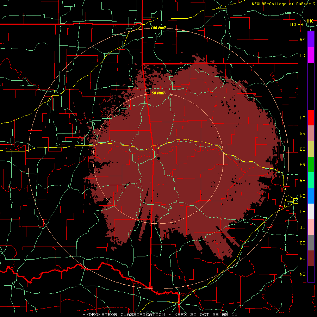Select the light pink IC legend swatch
Viewport: 317px width, 317px height.
(311, 227)
